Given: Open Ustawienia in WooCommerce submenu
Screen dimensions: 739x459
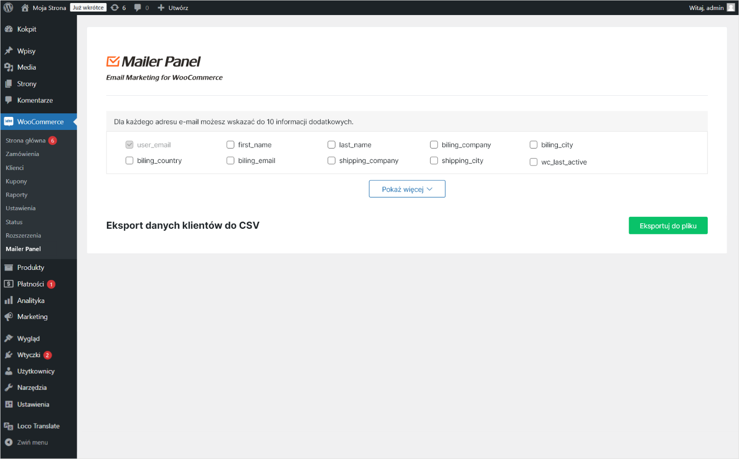Looking at the screenshot, I should 21,208.
